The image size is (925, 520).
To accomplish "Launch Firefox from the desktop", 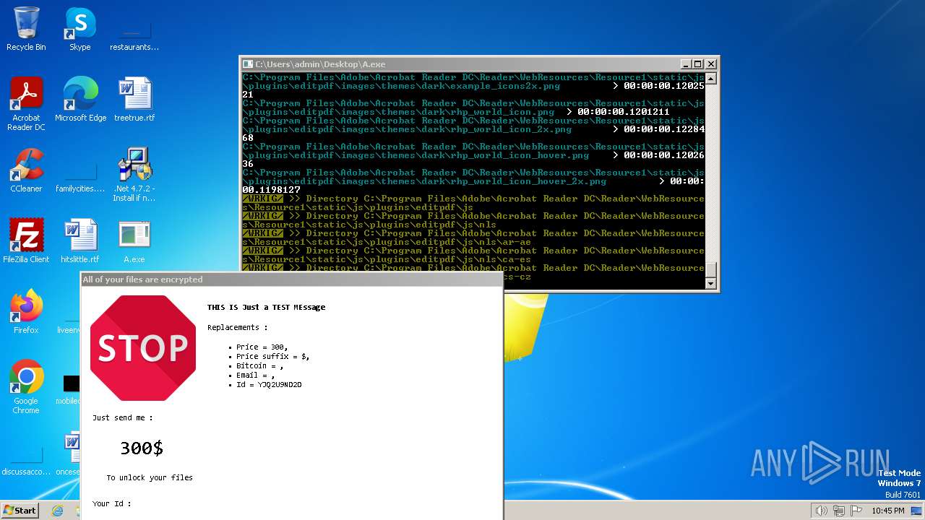I will coord(26,311).
